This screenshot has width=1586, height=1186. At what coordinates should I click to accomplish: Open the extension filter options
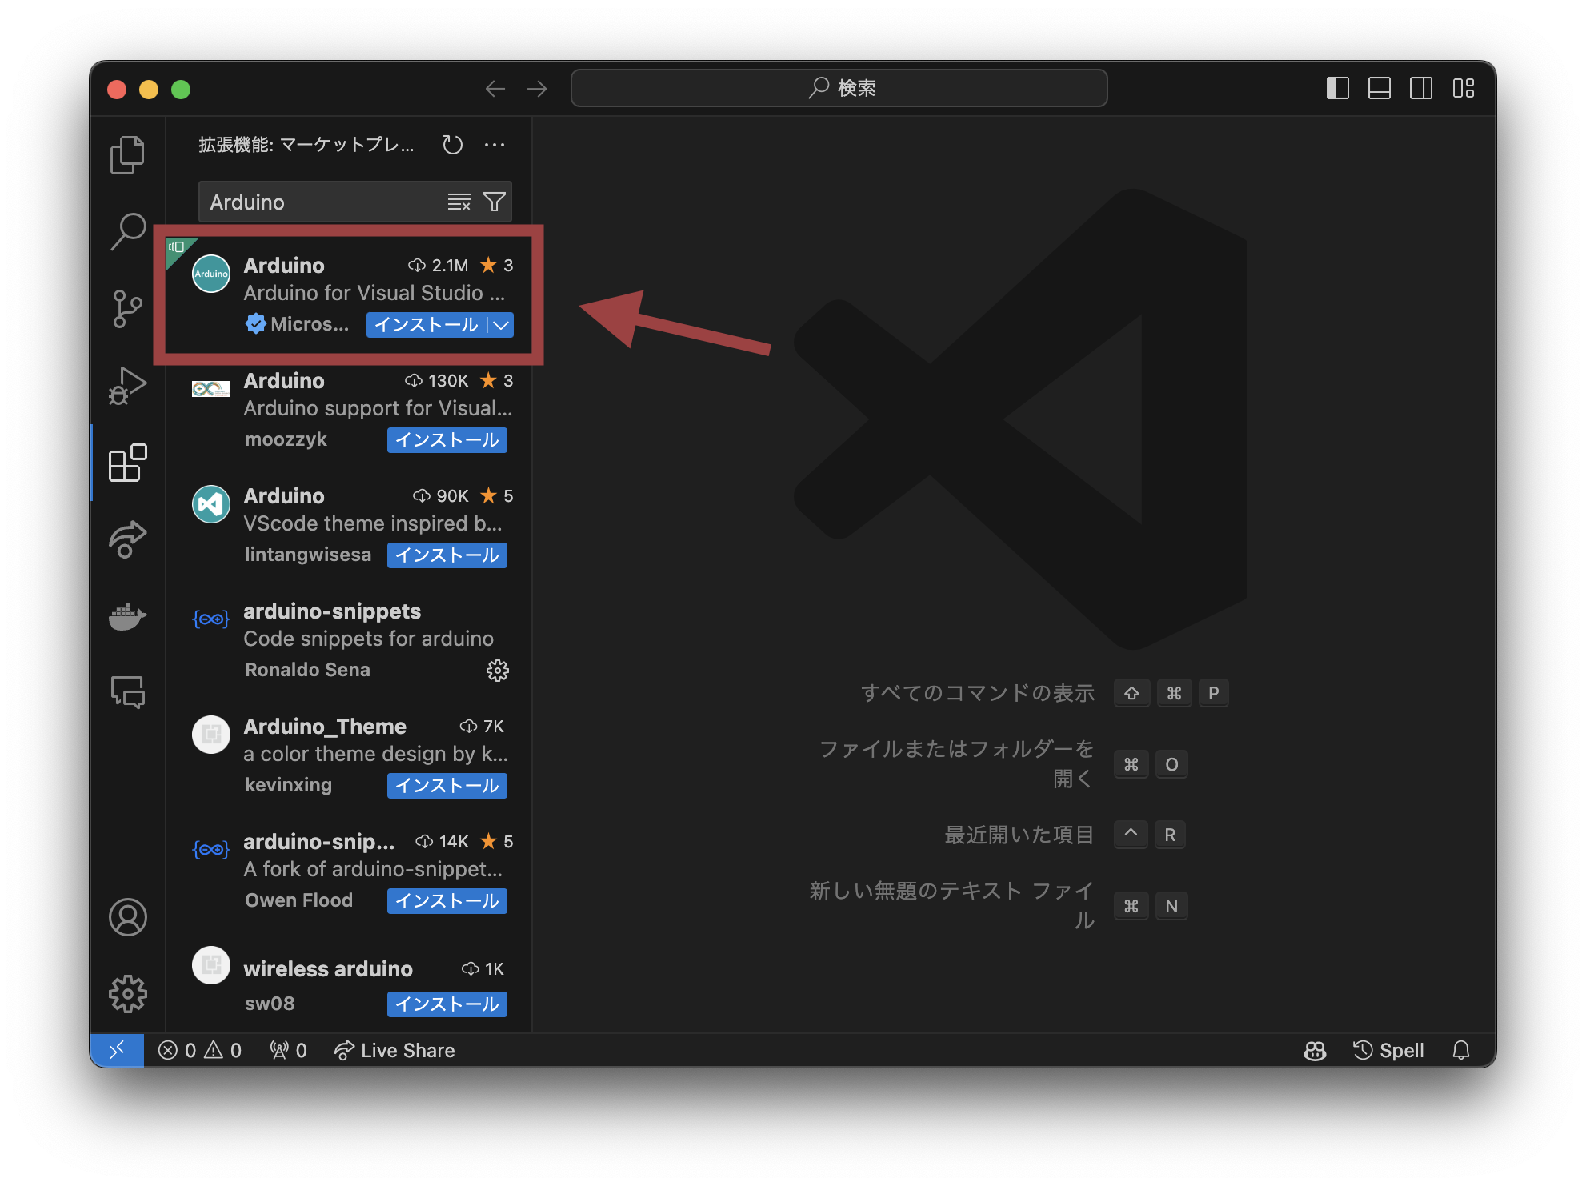495,202
